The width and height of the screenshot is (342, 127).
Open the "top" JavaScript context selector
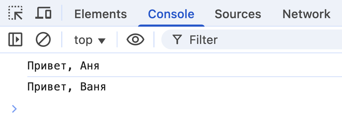coord(84,40)
